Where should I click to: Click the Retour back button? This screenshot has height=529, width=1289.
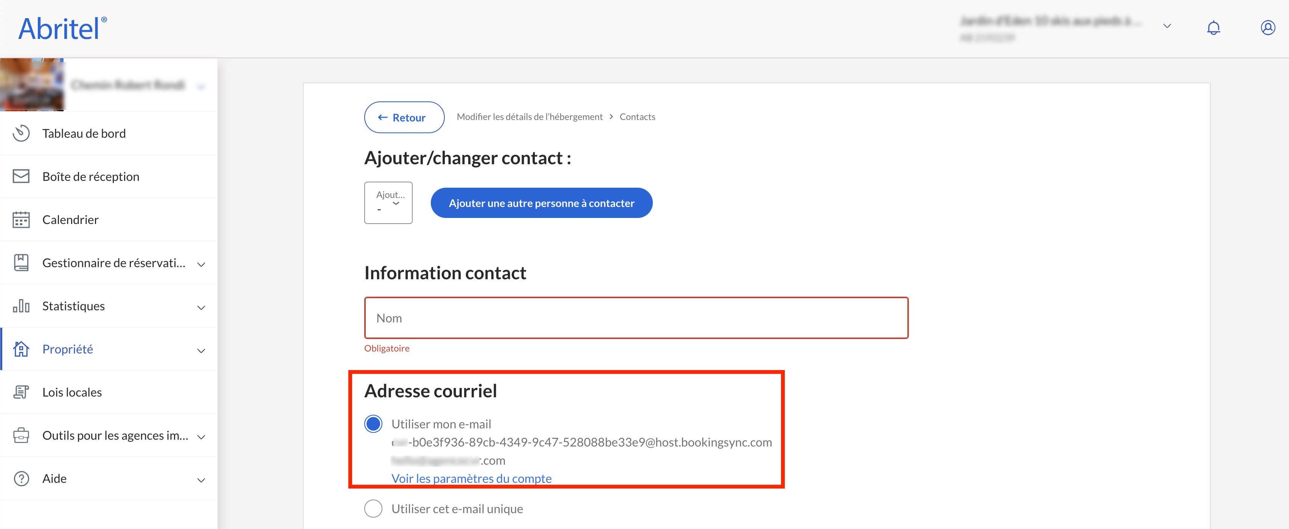pos(404,117)
